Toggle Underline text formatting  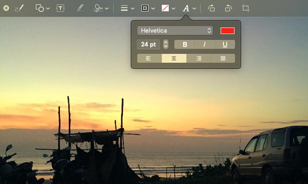coord(225,44)
